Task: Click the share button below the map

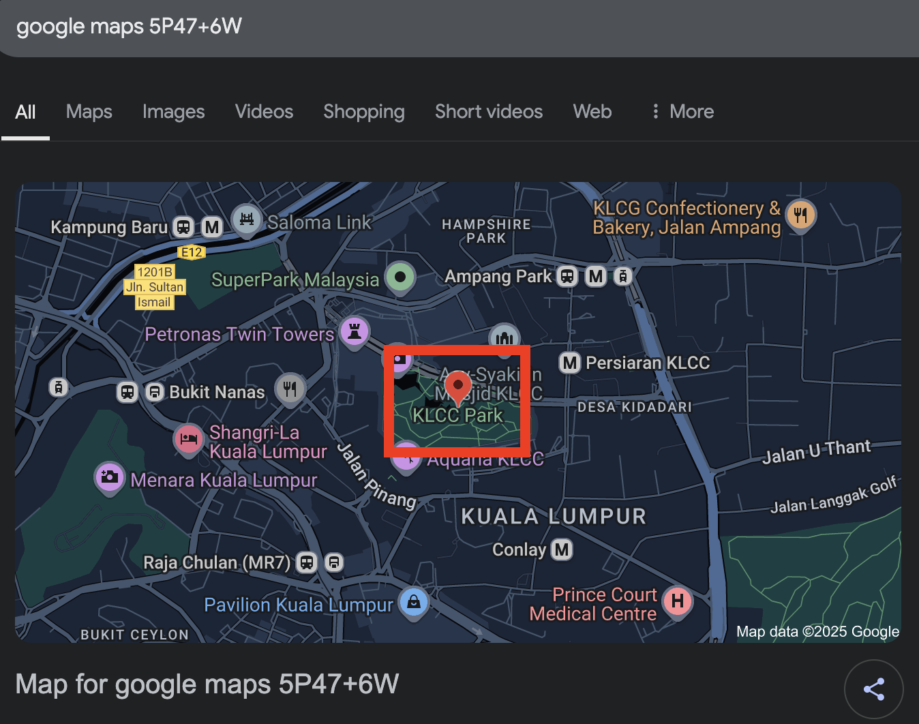Action: 874,689
